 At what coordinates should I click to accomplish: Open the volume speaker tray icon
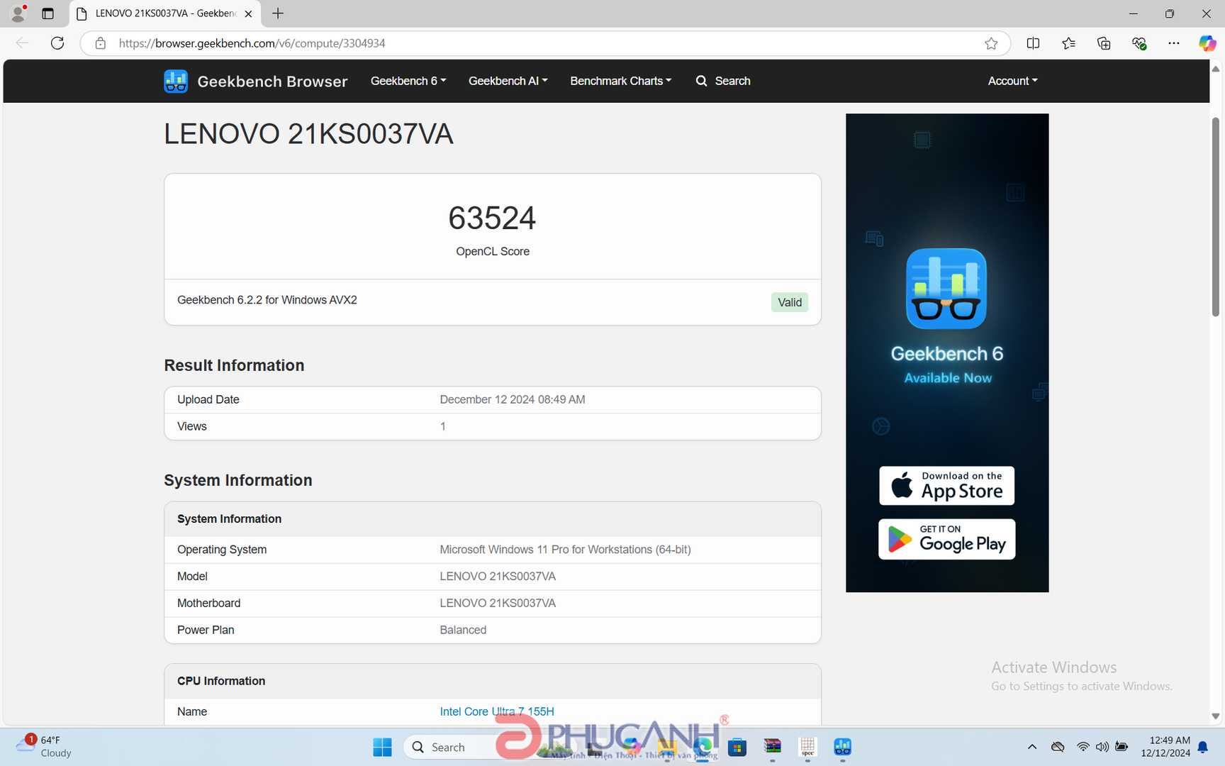point(1102,747)
